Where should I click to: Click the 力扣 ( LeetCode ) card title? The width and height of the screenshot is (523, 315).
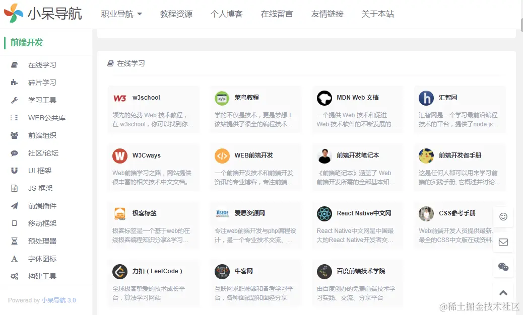[157, 271]
